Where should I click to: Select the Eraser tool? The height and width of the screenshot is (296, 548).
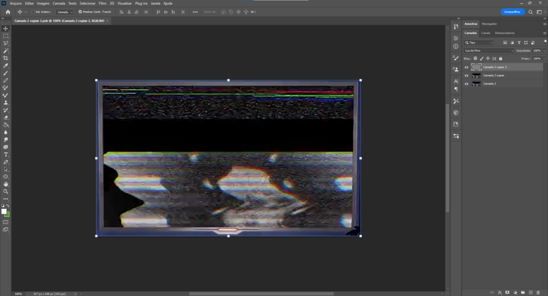6,118
